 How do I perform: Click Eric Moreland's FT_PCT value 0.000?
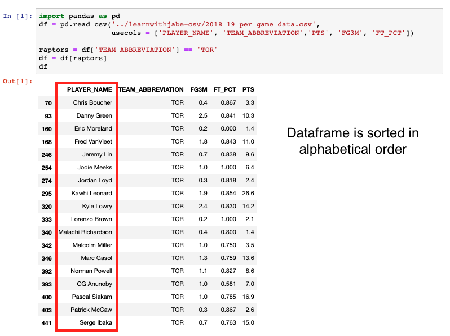(x=228, y=128)
